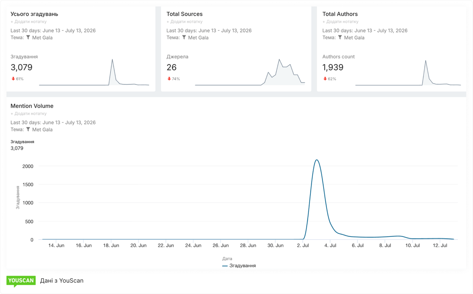Click the red down arrow beside 62%
Screen dimensions: 473x294
(x=325, y=79)
